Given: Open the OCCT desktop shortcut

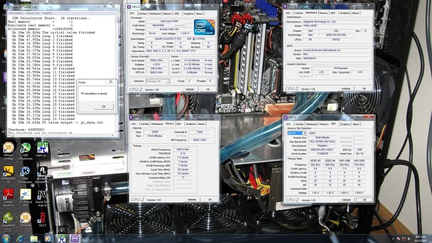Looking at the screenshot, I should (x=43, y=219).
